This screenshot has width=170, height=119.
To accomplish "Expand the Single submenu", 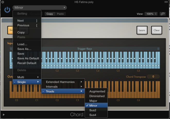I will 27,82.
